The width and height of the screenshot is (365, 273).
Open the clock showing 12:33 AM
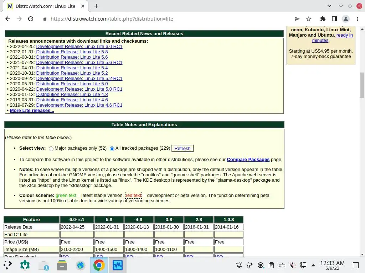(x=332, y=265)
